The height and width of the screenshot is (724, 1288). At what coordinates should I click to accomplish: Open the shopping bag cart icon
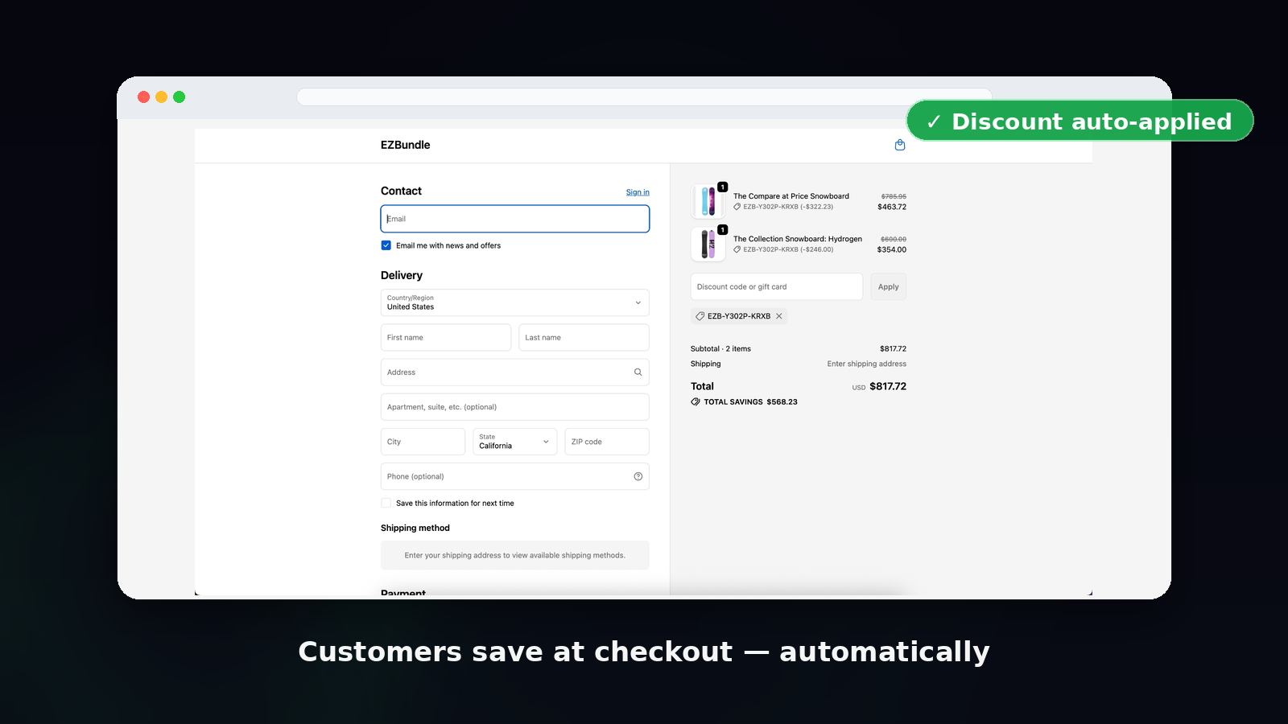[x=900, y=145]
